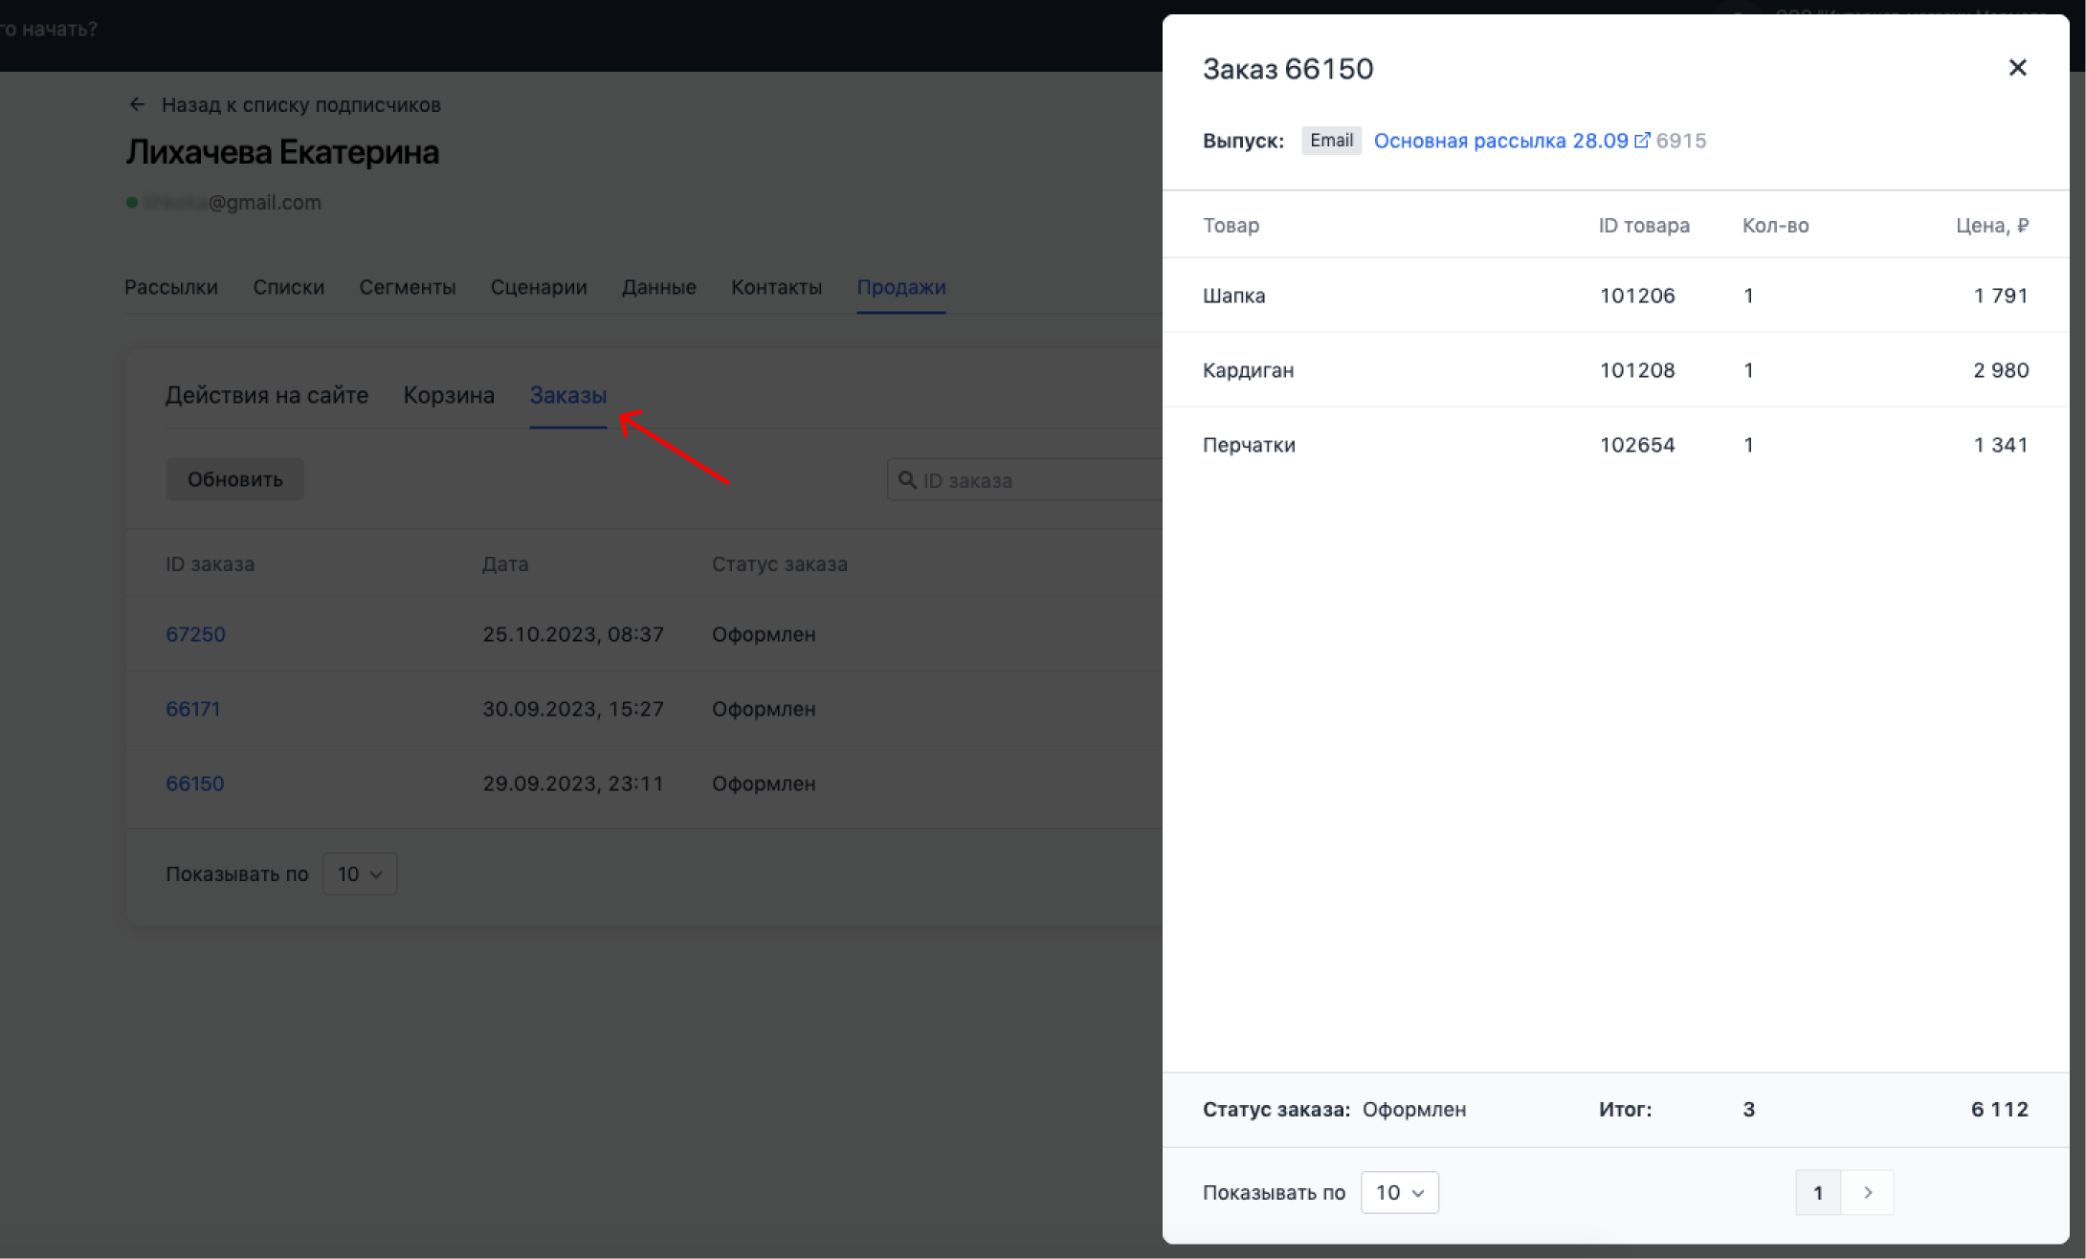
Task: Open the Действия на сайте tab
Action: click(x=267, y=395)
